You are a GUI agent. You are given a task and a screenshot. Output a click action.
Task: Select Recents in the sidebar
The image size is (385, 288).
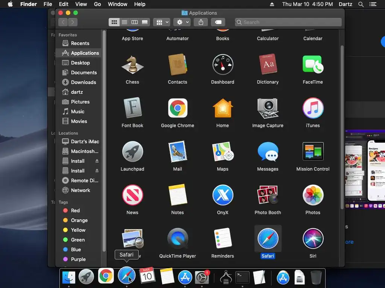[x=78, y=43]
